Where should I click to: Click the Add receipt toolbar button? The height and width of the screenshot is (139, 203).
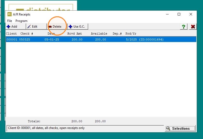[x=16, y=27]
